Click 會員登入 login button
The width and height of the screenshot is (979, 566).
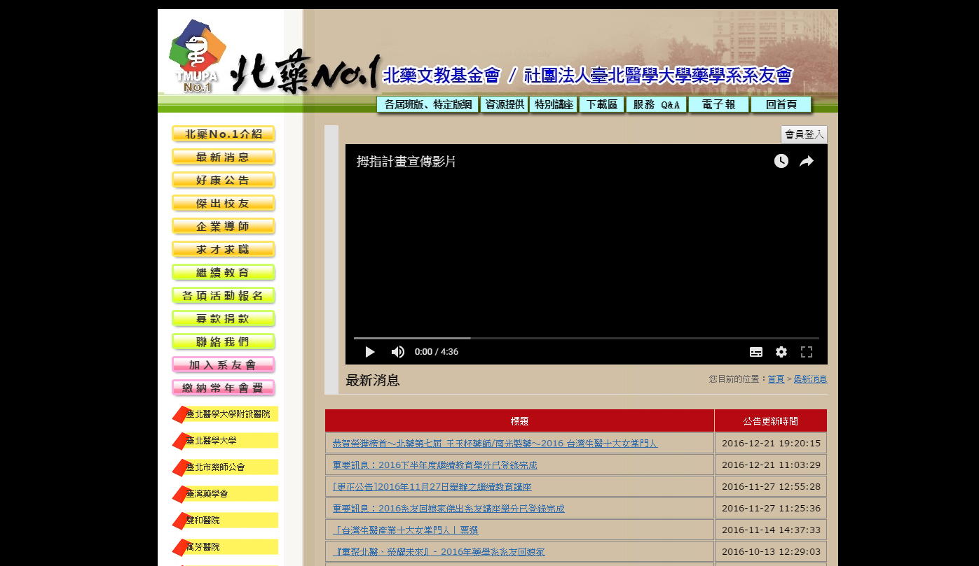(804, 134)
